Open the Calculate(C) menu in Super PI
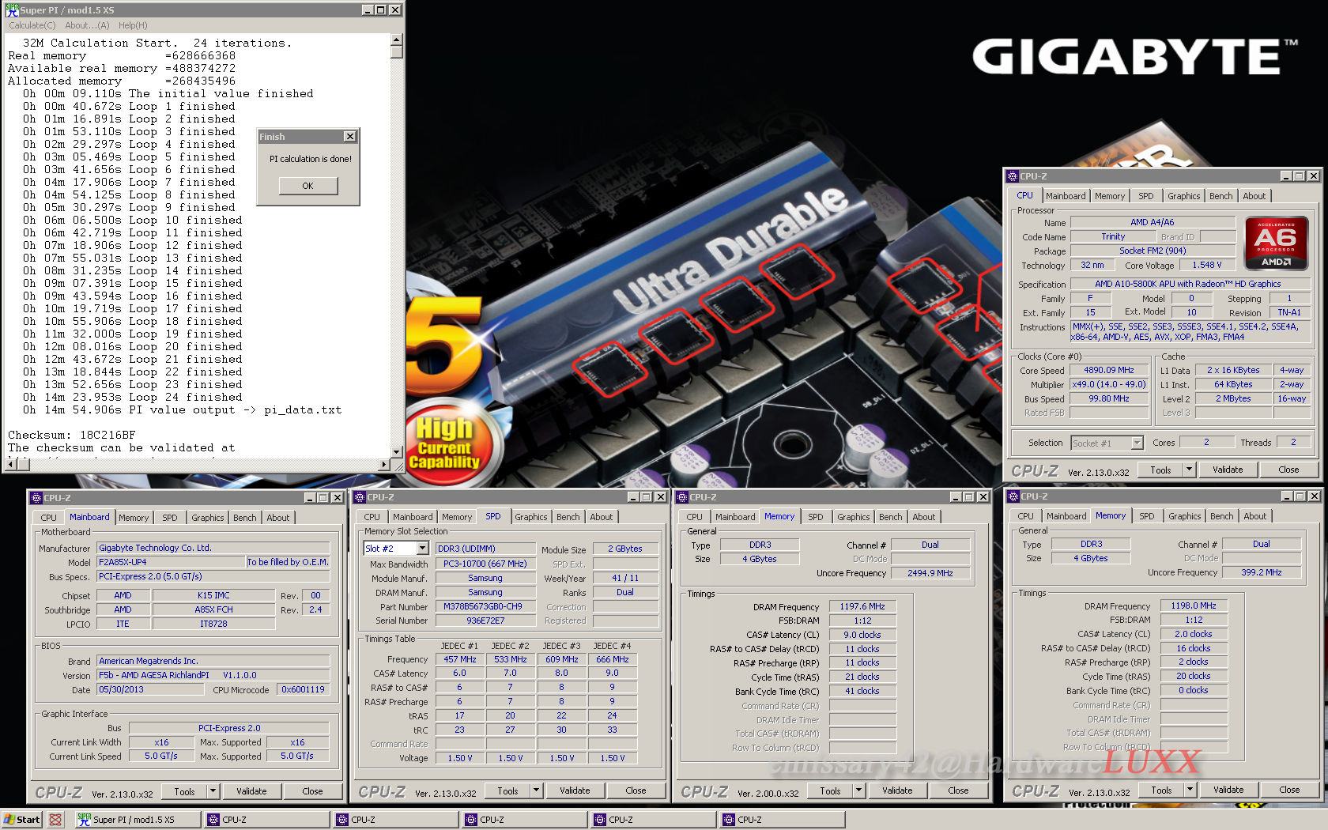Screen dimensions: 1328x830 click(32, 25)
